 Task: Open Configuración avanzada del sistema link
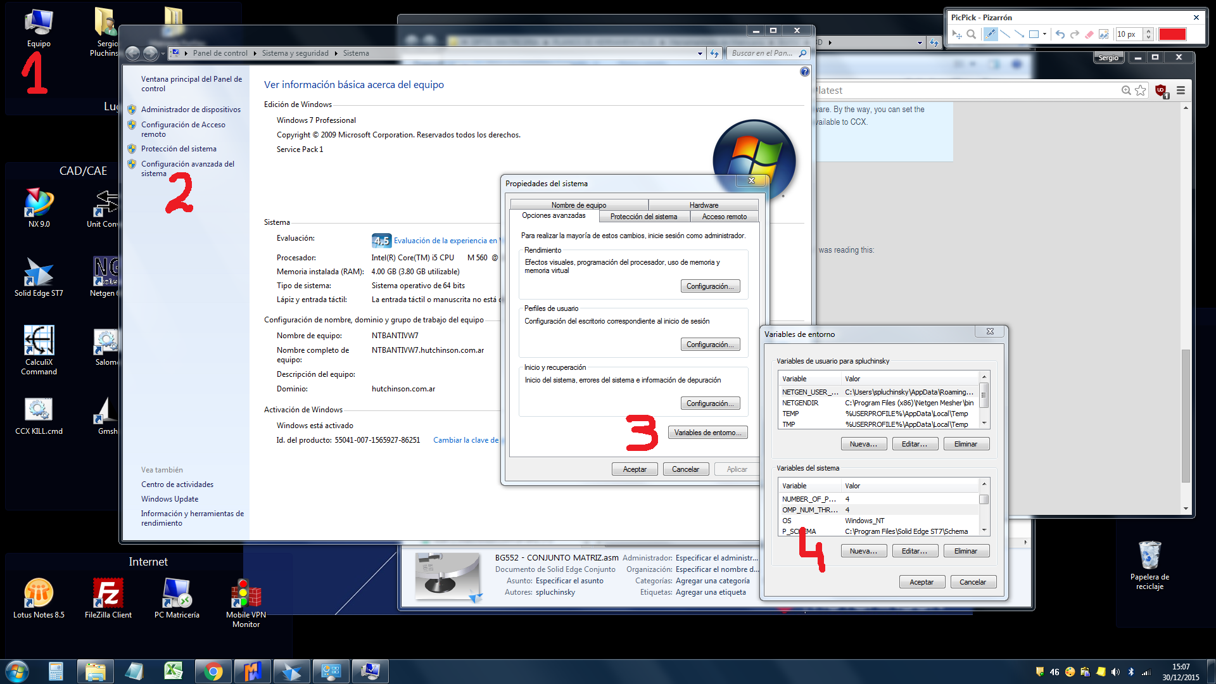click(x=187, y=168)
